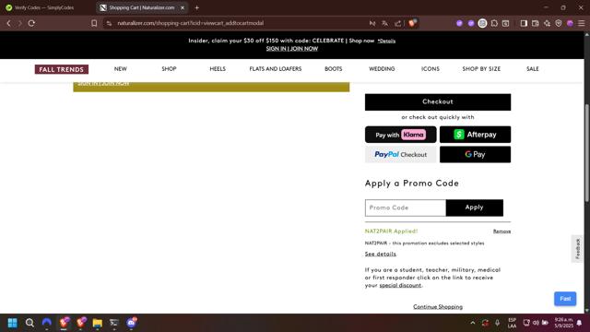Reload the page with the refresh icon

[x=31, y=23]
